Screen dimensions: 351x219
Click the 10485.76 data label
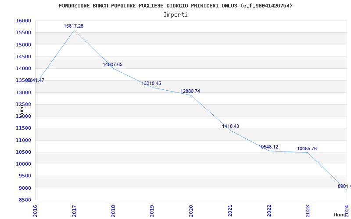click(307, 148)
